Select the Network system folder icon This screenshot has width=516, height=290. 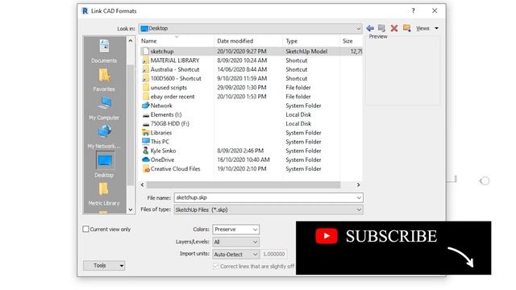click(x=146, y=106)
